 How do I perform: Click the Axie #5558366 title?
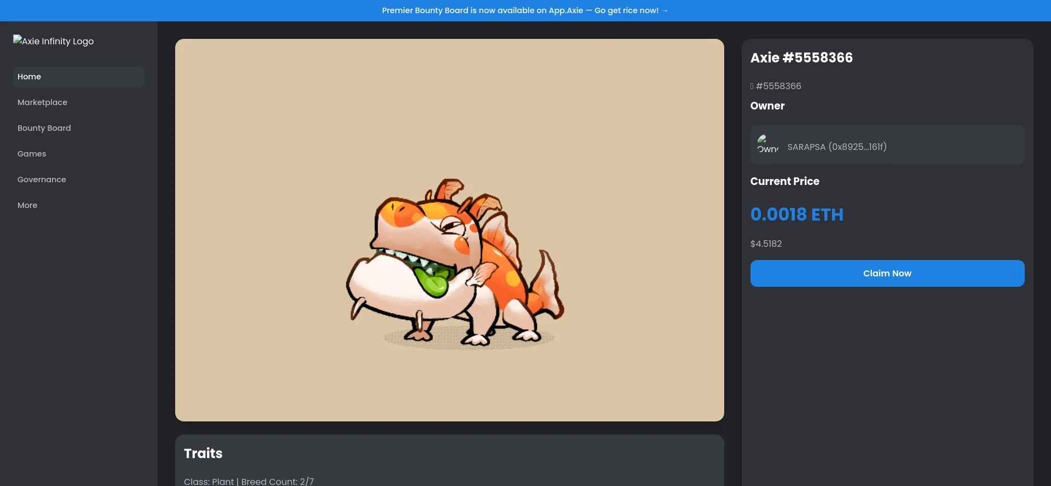pos(801,58)
